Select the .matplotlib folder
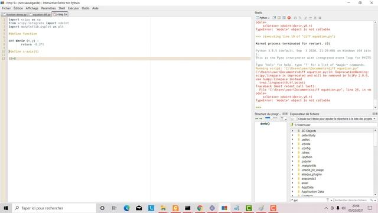This screenshot has width=378, height=213. pos(308,166)
